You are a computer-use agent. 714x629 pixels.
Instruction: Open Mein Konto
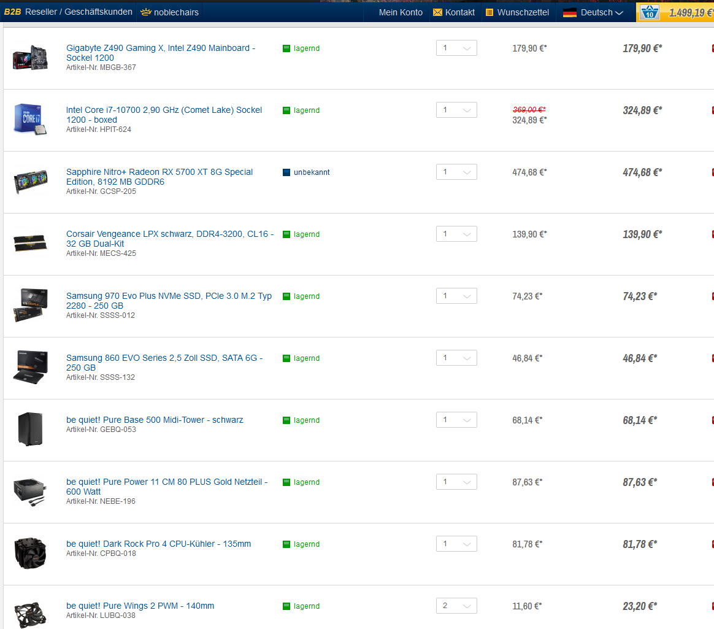401,12
